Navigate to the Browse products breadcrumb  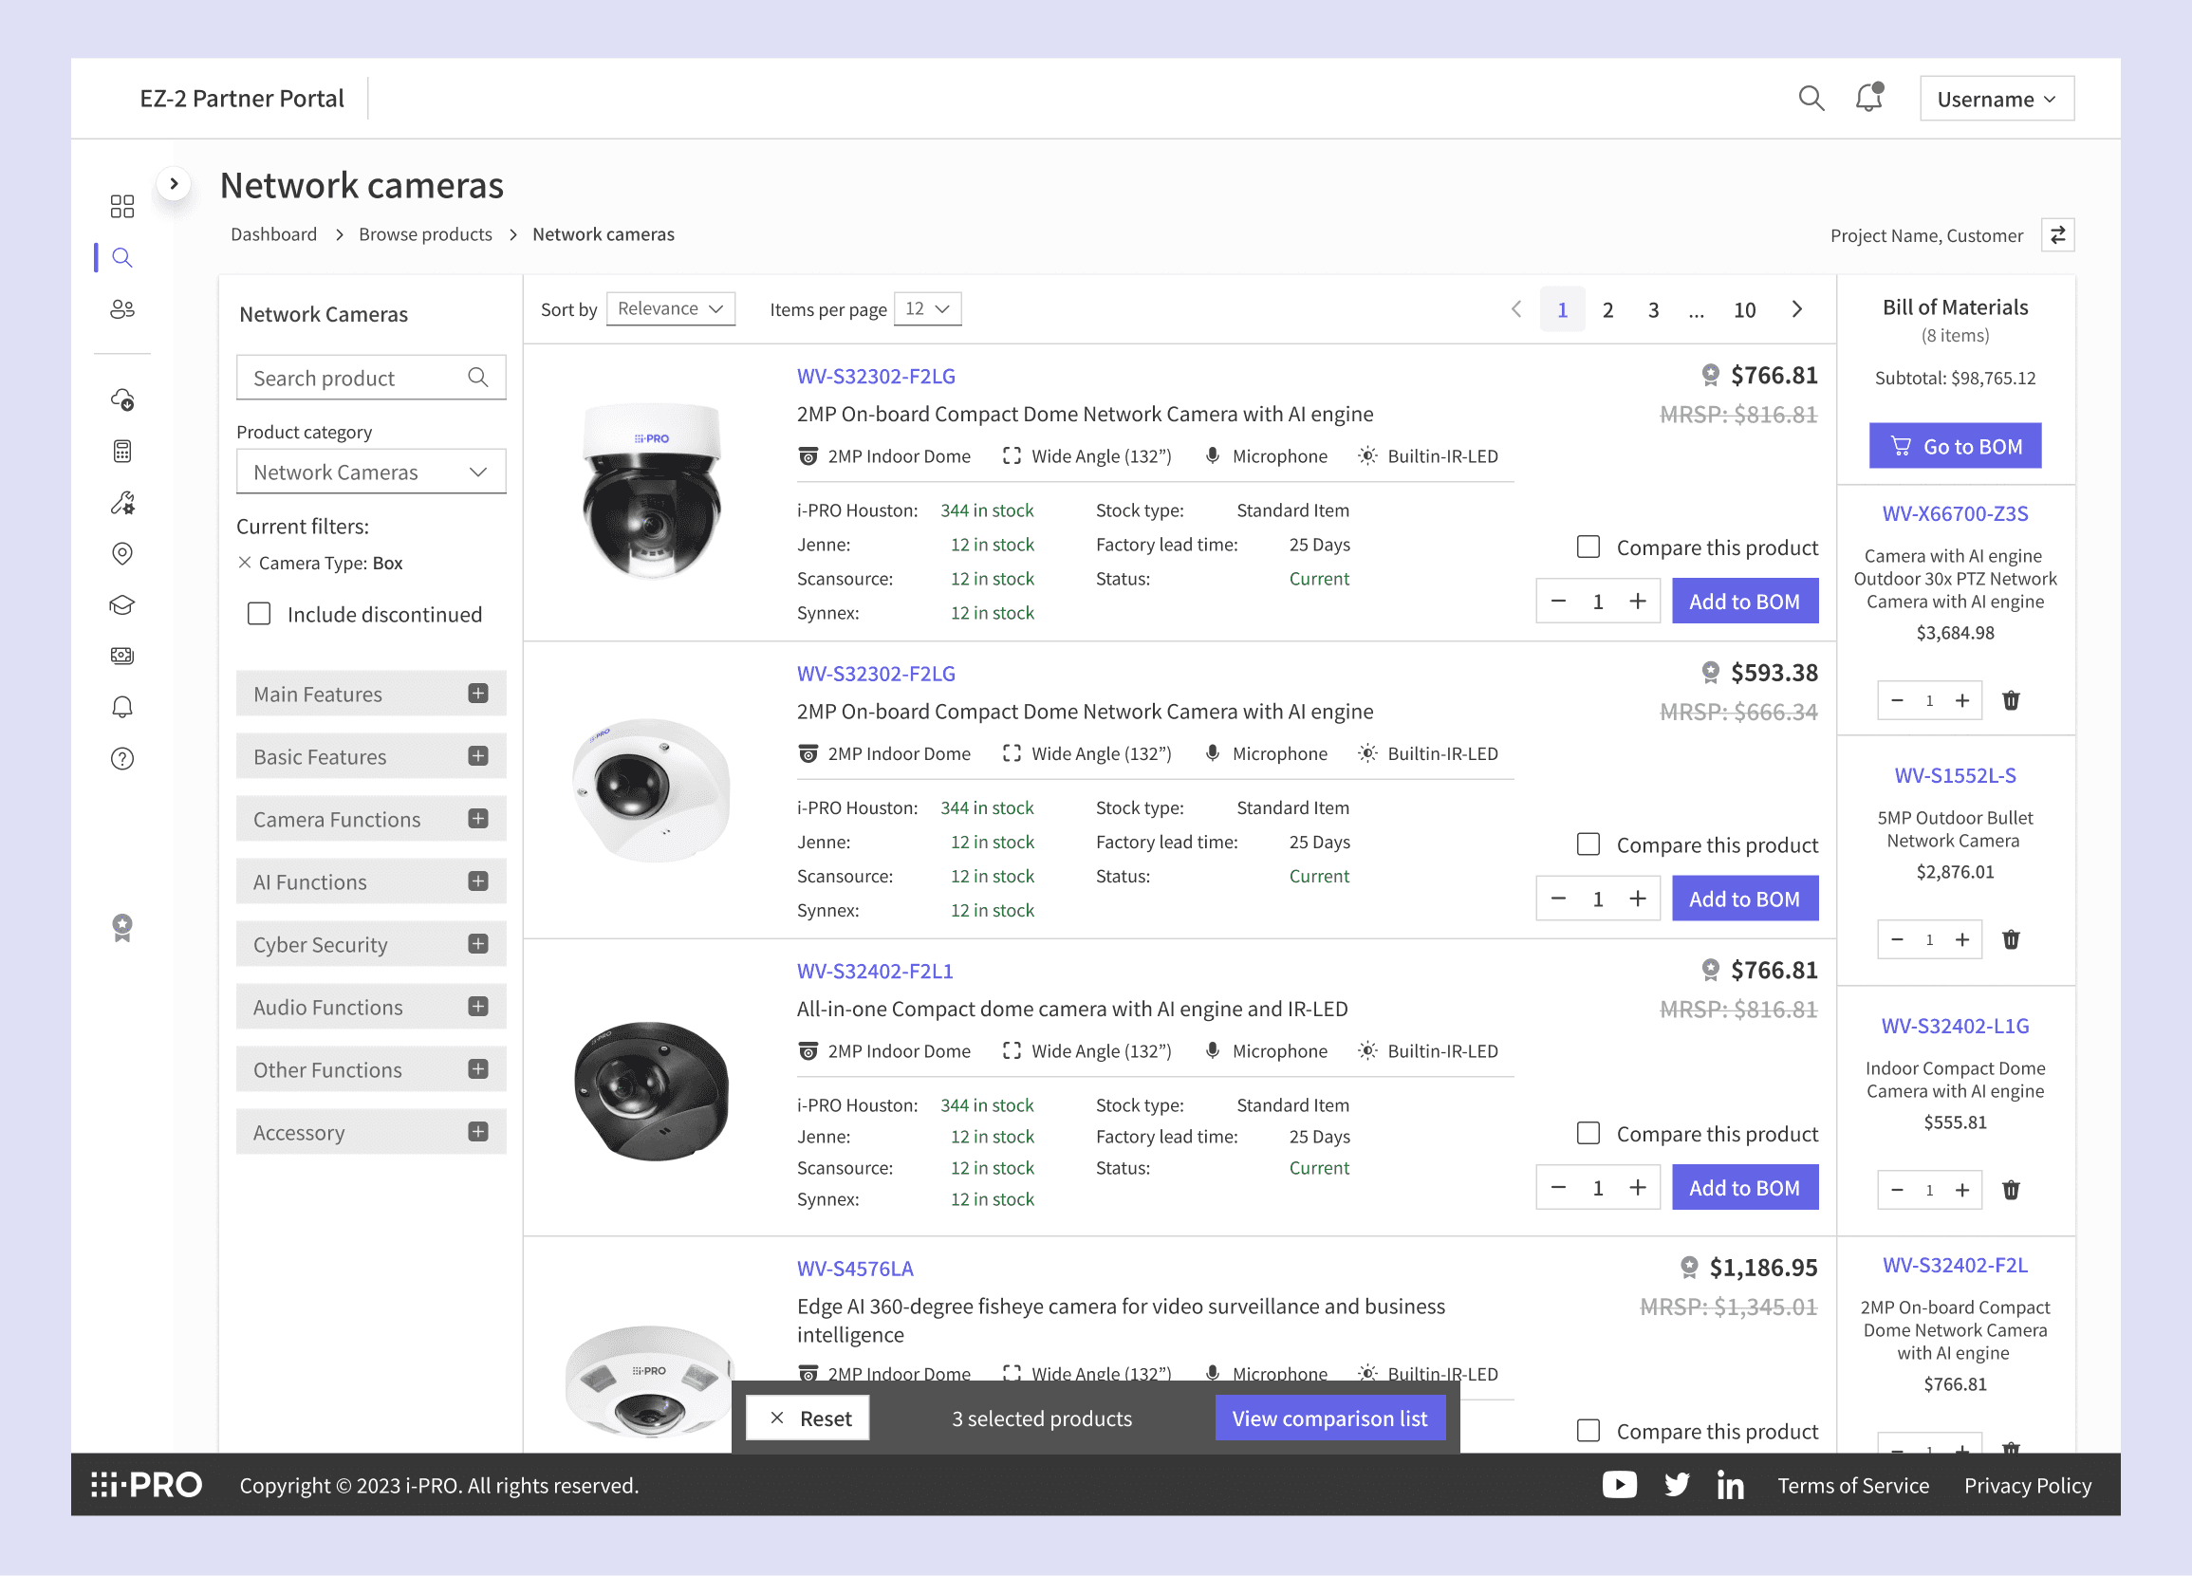coord(425,234)
